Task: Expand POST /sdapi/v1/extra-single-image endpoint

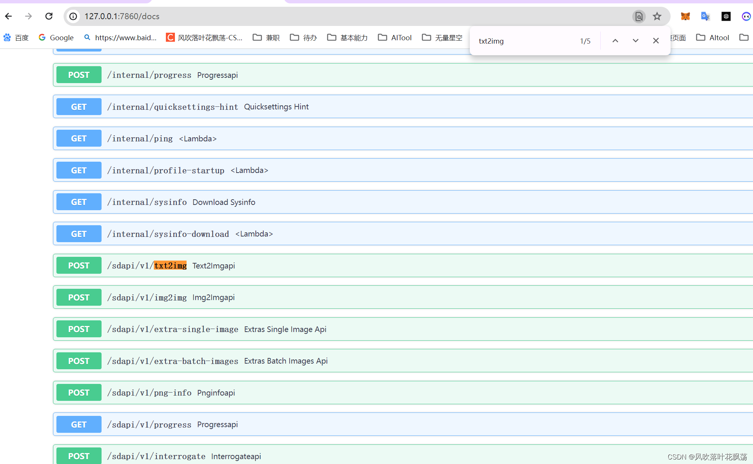Action: pyautogui.click(x=403, y=329)
